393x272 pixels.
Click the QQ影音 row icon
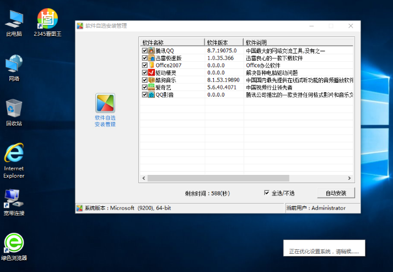pyautogui.click(x=152, y=94)
